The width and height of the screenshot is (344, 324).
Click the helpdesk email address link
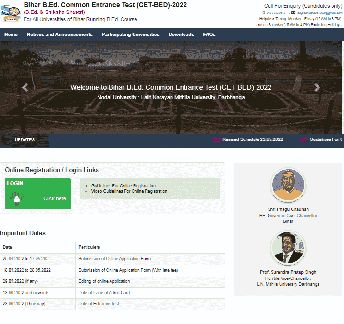tap(319, 12)
